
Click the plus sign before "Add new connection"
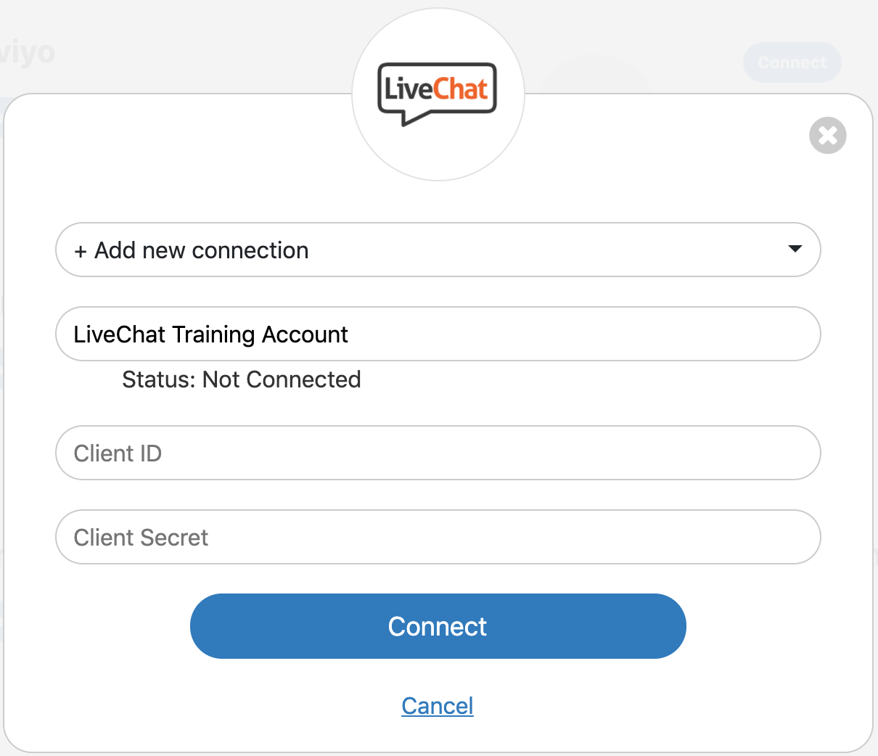tap(81, 251)
